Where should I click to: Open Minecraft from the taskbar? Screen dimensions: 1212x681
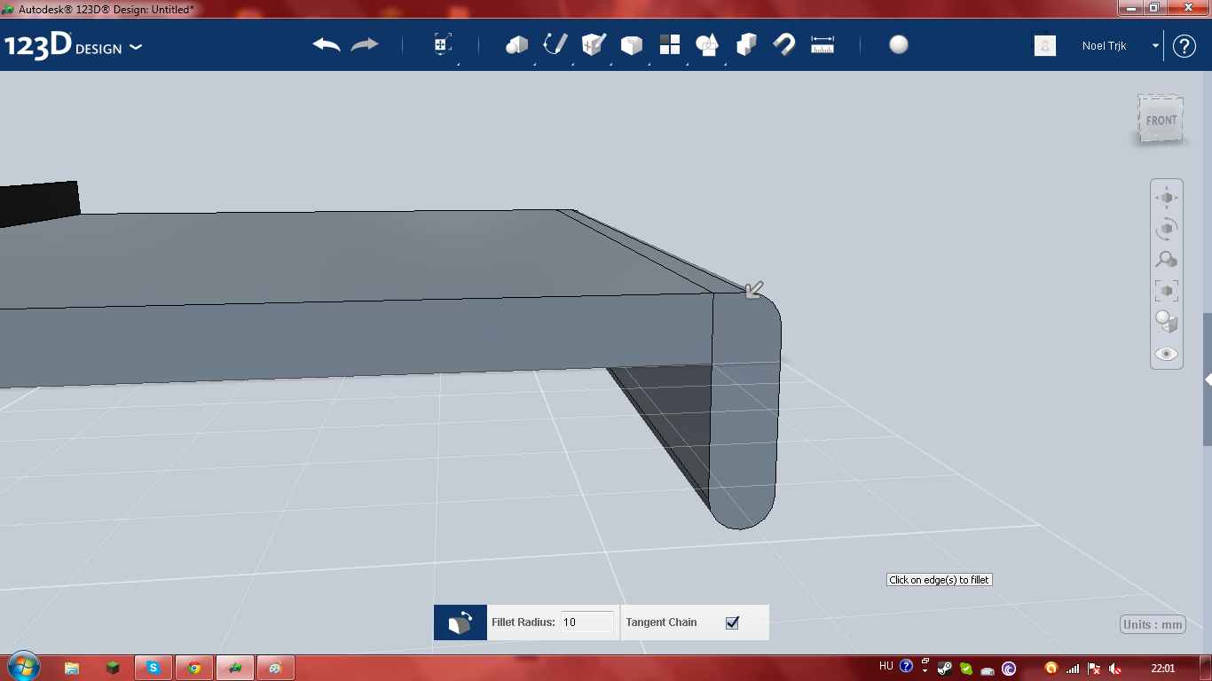coord(113,668)
